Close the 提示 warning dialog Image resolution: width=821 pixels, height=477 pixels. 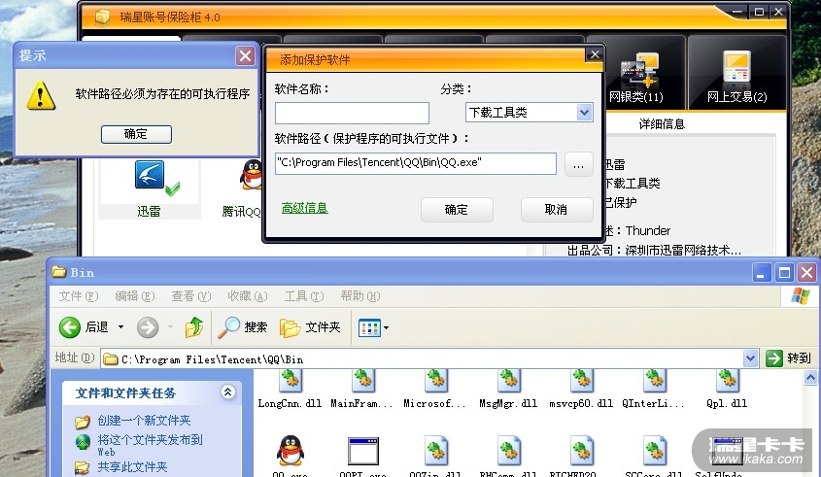[245, 55]
